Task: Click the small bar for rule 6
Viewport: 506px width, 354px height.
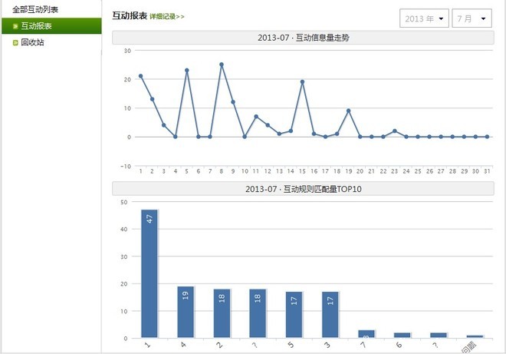Action: (402, 336)
